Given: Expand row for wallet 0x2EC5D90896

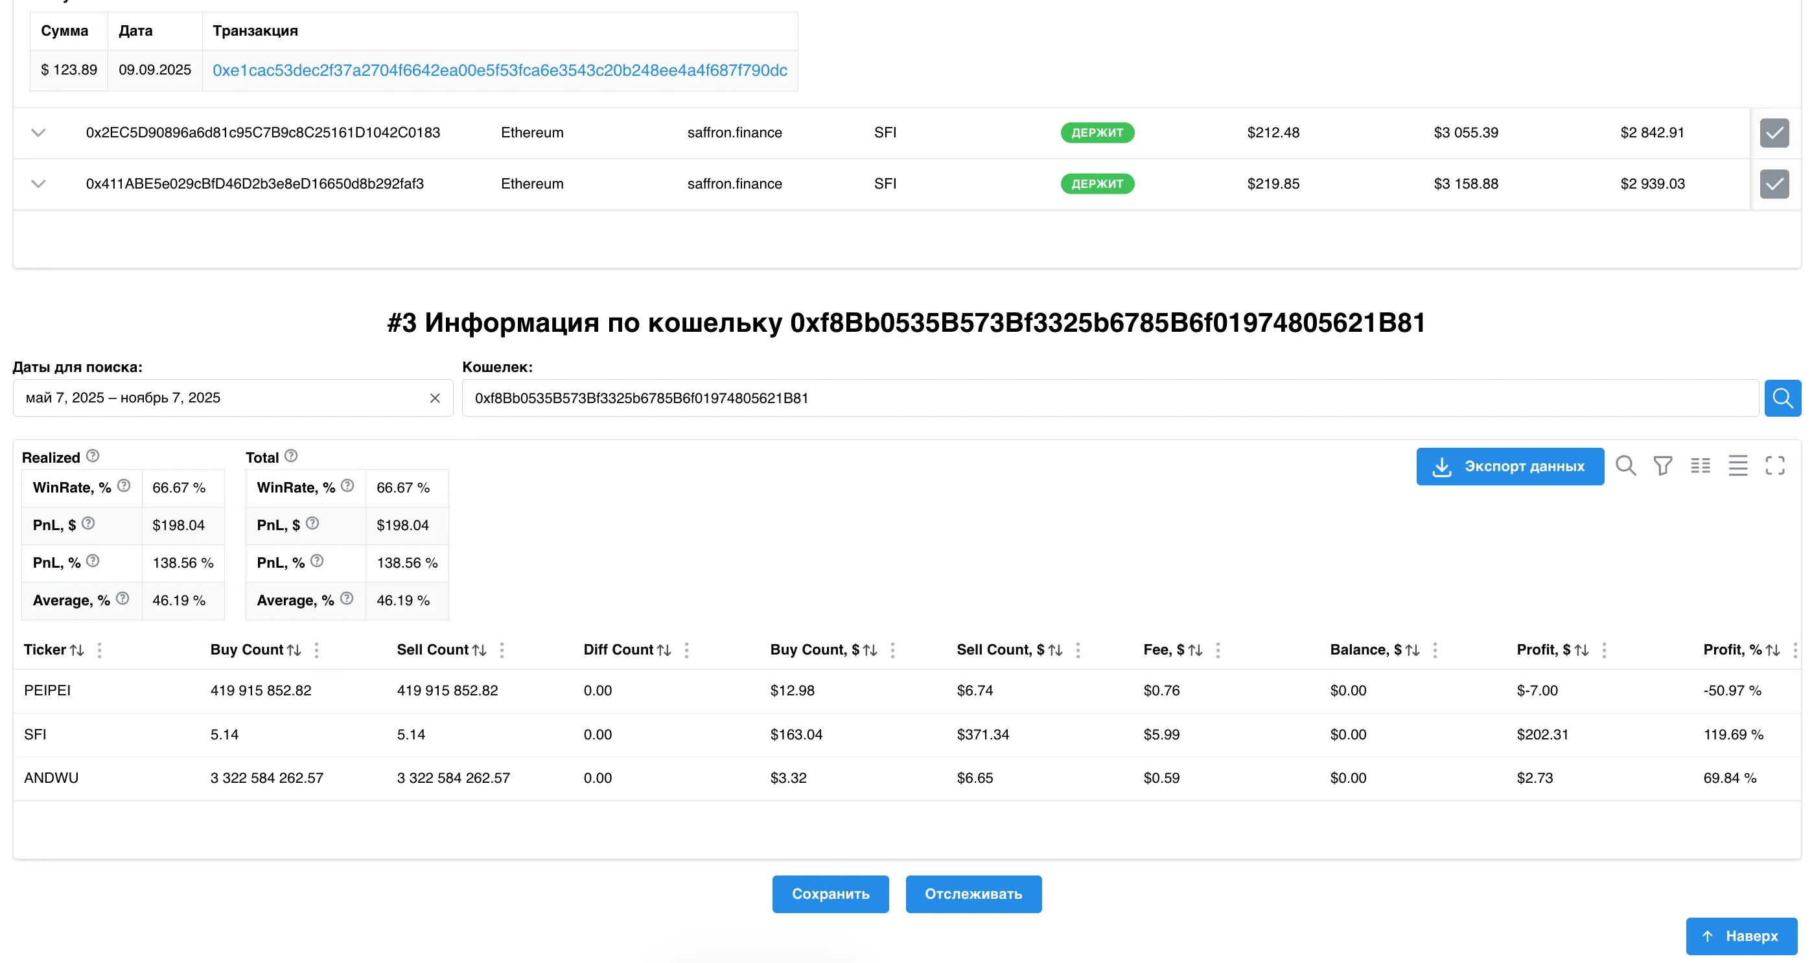Looking at the screenshot, I should pos(39,133).
